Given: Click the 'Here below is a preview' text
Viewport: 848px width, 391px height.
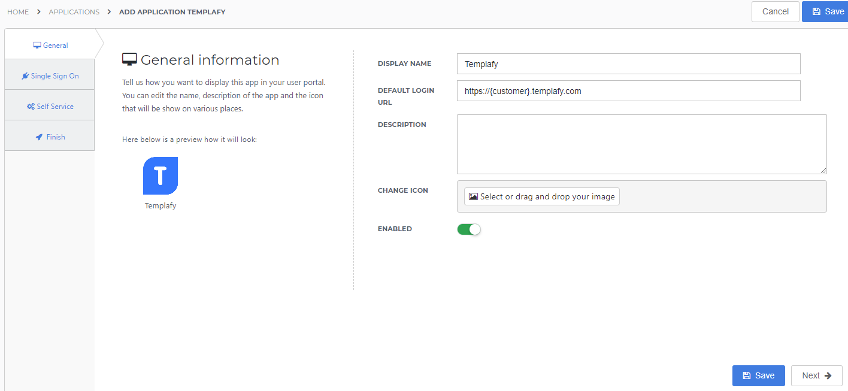Looking at the screenshot, I should coord(189,140).
